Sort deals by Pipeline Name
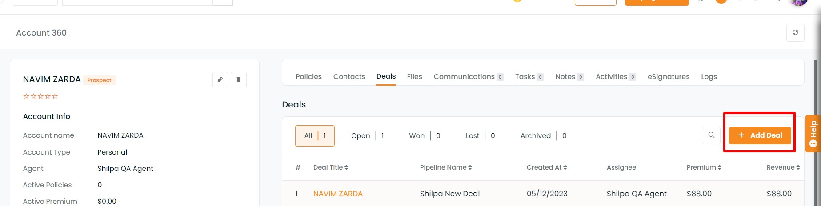 click(446, 167)
